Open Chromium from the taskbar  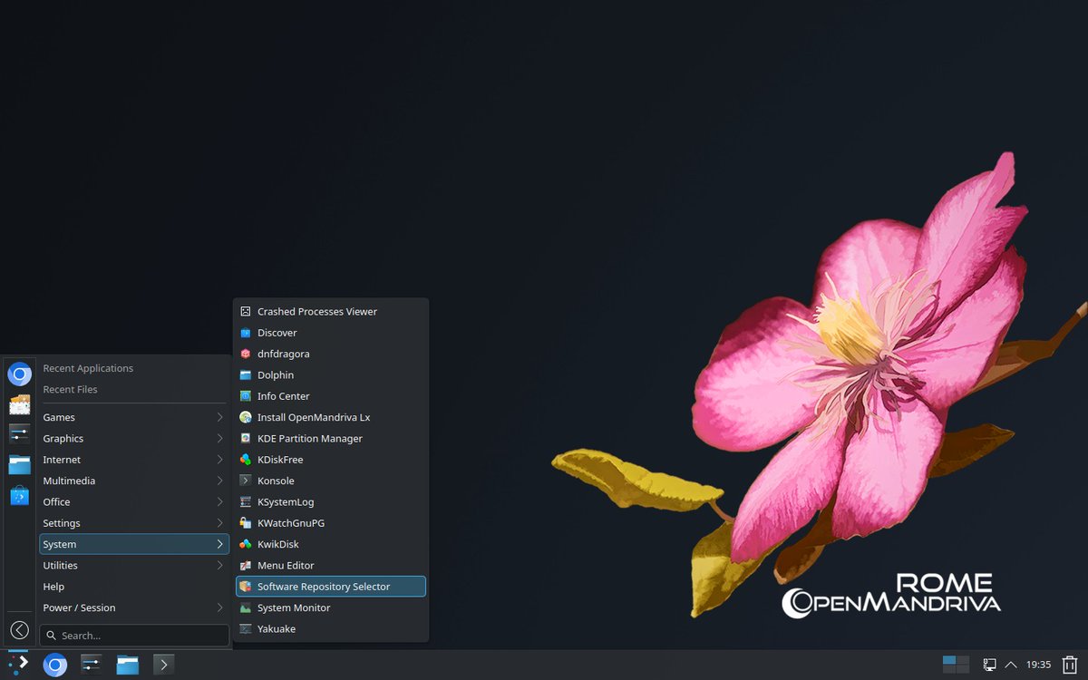pos(55,665)
